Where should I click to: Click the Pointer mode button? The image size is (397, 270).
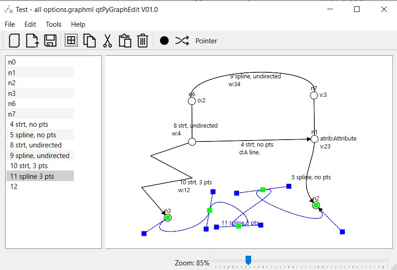(x=206, y=41)
